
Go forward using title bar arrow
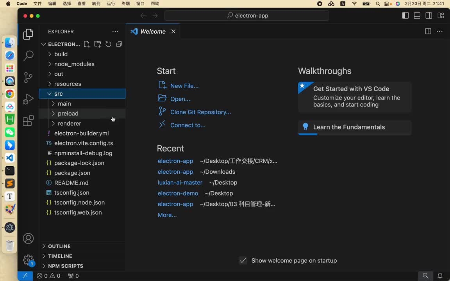pyautogui.click(x=155, y=16)
